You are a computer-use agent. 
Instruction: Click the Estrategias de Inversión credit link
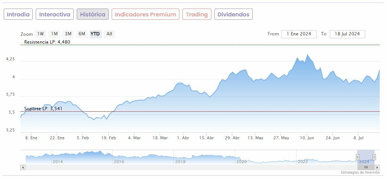[x=360, y=172]
